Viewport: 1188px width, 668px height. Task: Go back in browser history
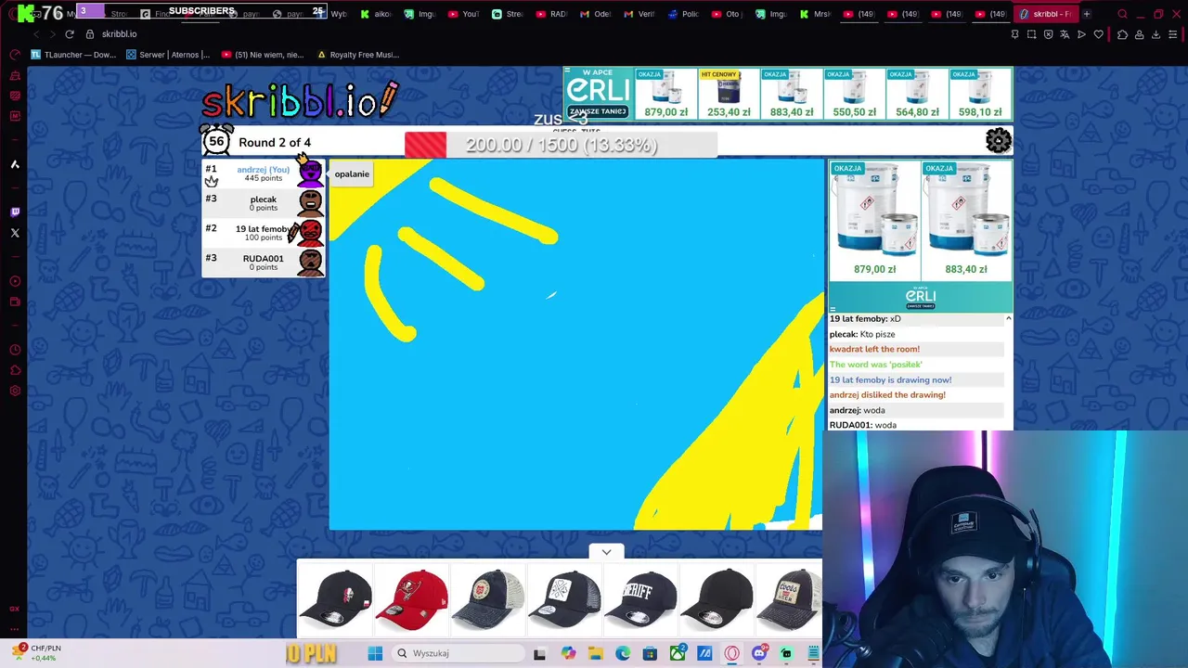pyautogui.click(x=37, y=34)
